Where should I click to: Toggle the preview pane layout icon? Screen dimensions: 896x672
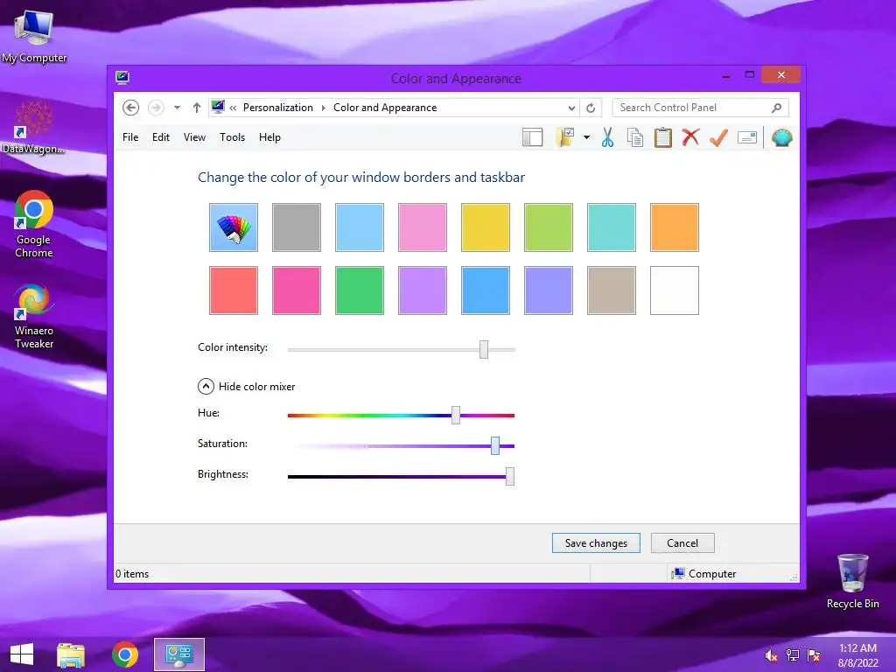[532, 137]
